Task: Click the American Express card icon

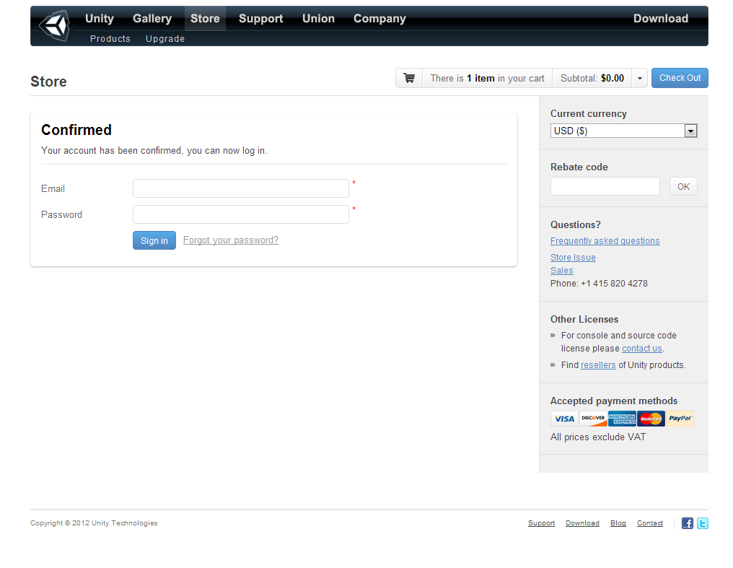Action: tap(622, 419)
